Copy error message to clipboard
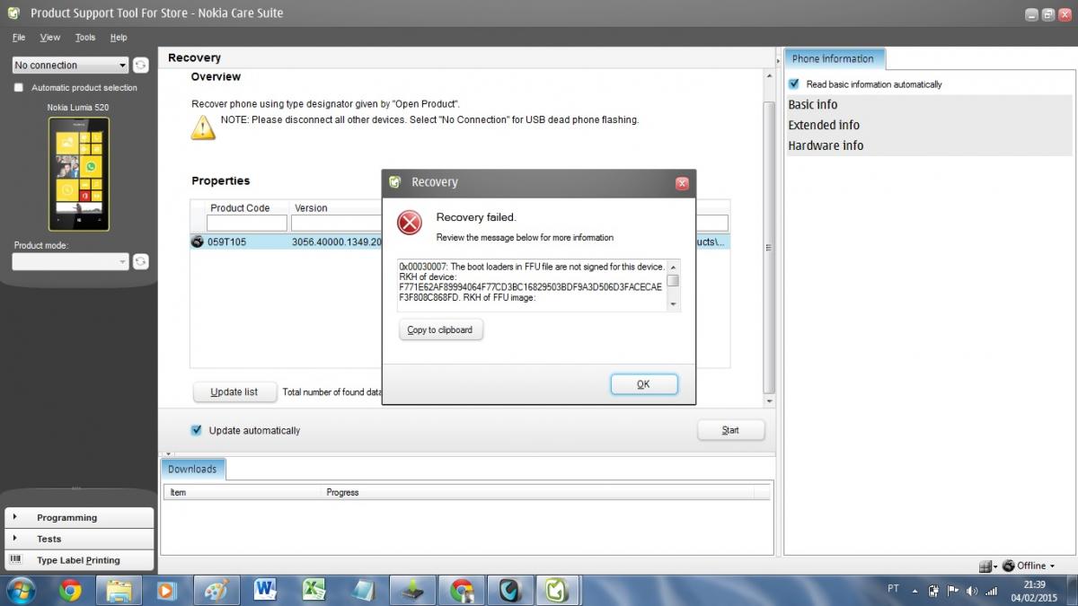Image resolution: width=1078 pixels, height=606 pixels. point(440,329)
